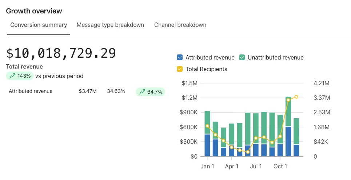Click the 143% growth trend badge

20,76
